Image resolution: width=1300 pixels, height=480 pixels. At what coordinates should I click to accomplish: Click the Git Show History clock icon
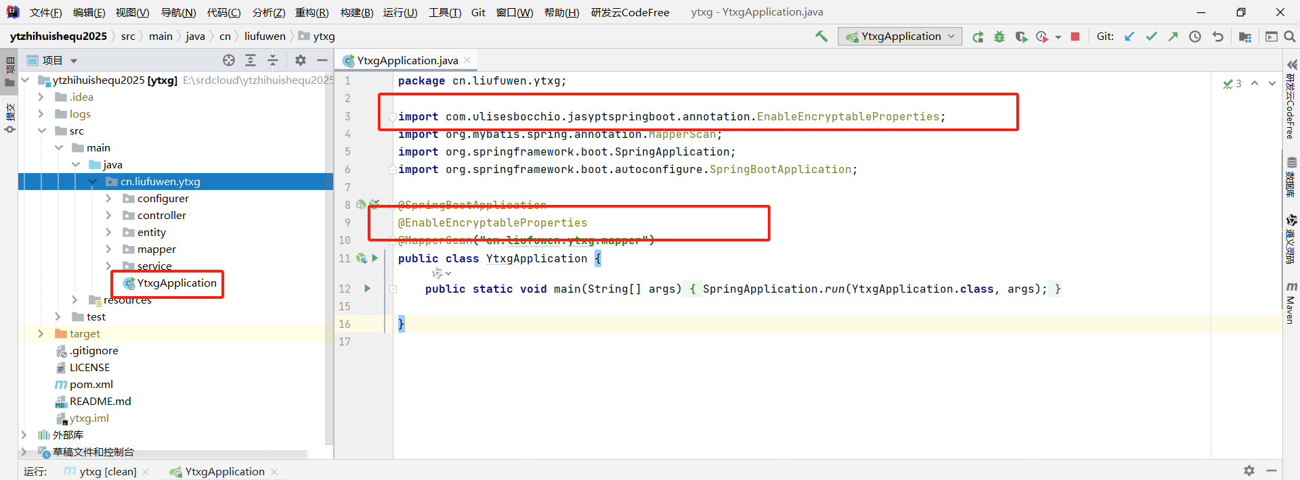click(x=1195, y=37)
